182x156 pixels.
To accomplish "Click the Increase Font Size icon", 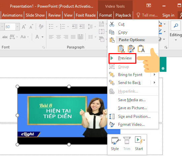I will click(x=24, y=27).
